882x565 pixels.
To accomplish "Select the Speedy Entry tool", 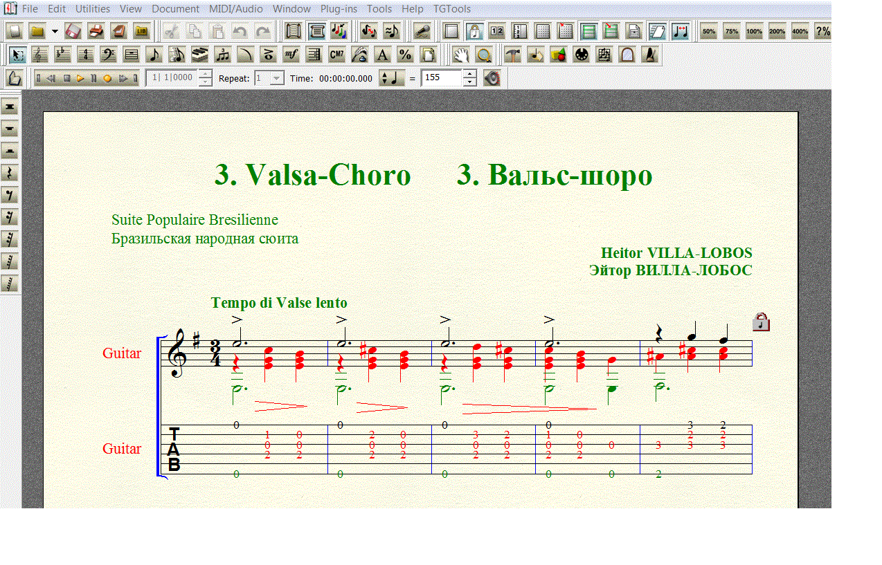I will pyautogui.click(x=177, y=55).
